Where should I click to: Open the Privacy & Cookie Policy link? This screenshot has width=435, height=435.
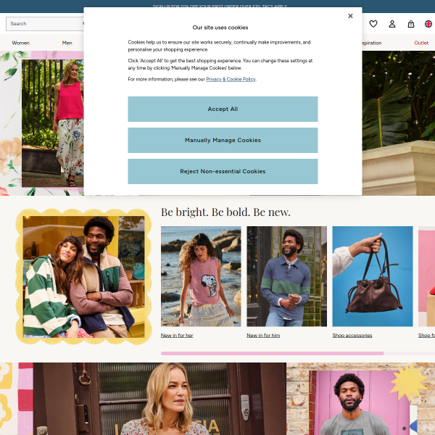231,79
